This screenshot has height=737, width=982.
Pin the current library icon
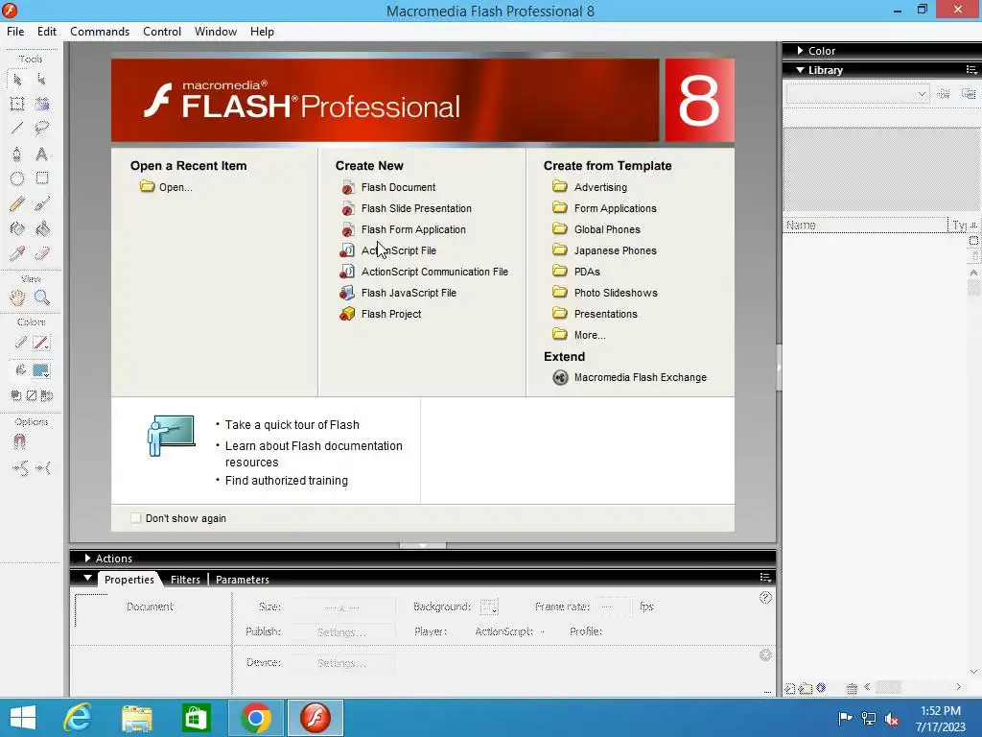pos(944,94)
